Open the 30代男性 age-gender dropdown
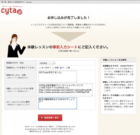140x135 pixels. click(47, 63)
